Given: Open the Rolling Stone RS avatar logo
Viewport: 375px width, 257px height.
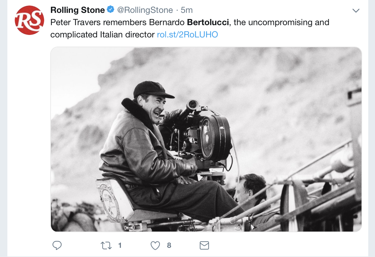Looking at the screenshot, I should 29,20.
